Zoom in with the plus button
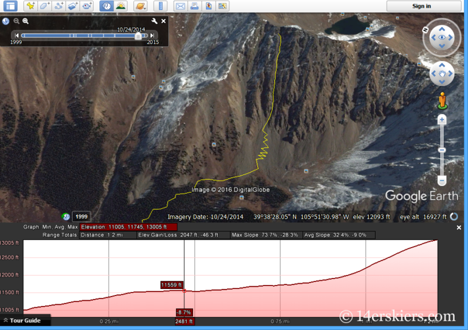Screen dimensions: 468x330 pyautogui.click(x=442, y=120)
